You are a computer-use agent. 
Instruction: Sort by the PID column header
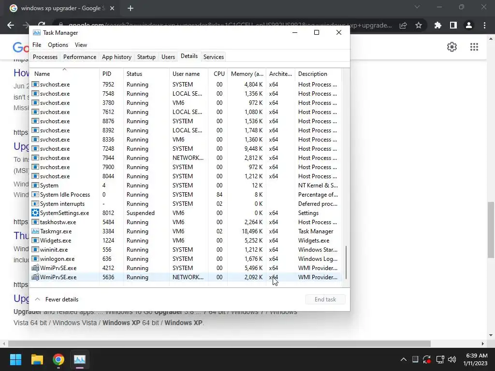coord(111,73)
